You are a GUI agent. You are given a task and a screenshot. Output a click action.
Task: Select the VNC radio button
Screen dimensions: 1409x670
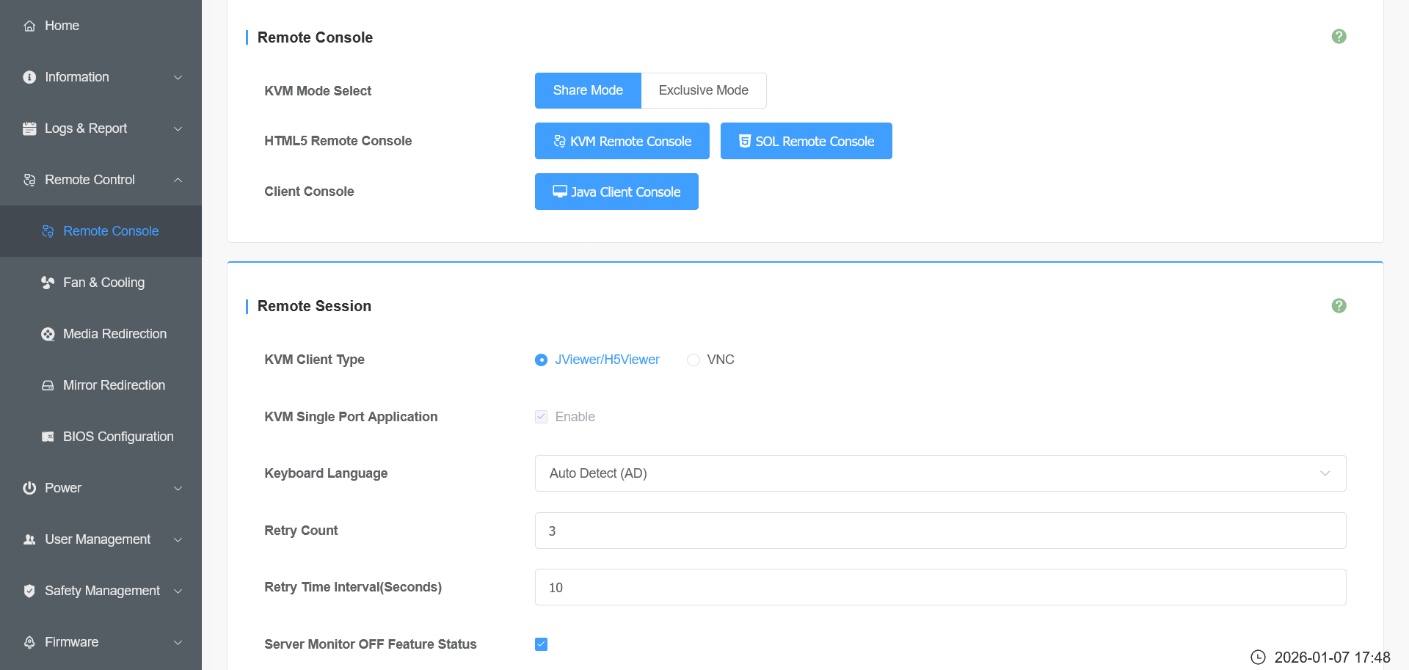(693, 360)
